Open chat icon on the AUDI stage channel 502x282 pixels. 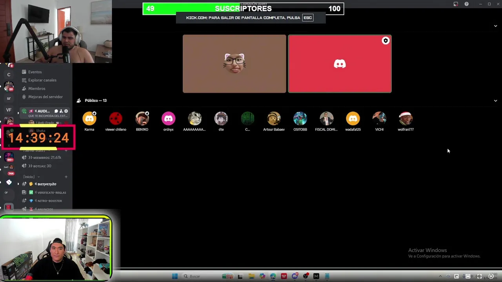[x=56, y=111]
